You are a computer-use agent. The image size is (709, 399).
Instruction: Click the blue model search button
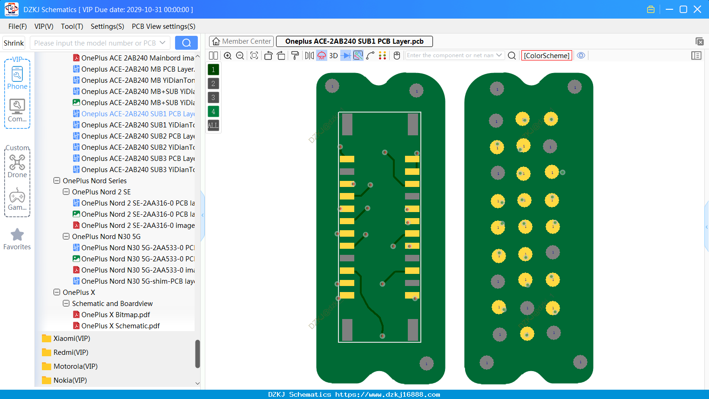point(186,43)
